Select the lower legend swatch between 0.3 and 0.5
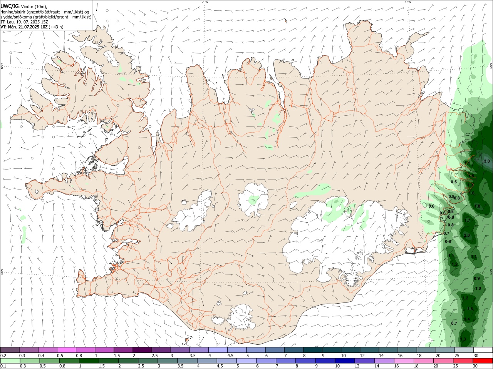 point(30,361)
